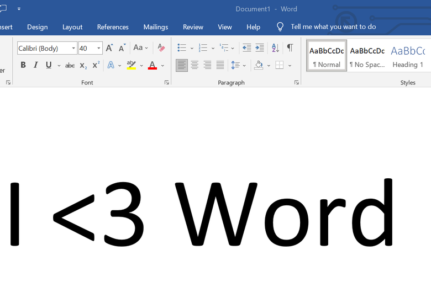Select Align Right
This screenshot has height=287, width=431.
[x=207, y=65]
